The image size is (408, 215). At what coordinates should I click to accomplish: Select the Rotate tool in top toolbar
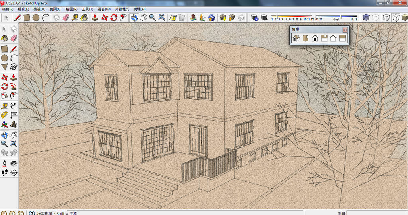[114, 18]
